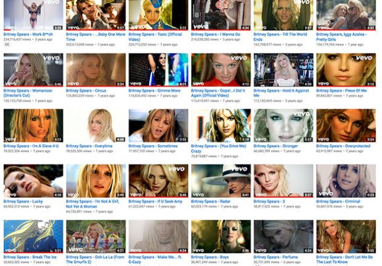Open Britney Spears - ...Baby One More Time link
Image resolution: width=382 pixels, height=266 pixels.
point(95,37)
